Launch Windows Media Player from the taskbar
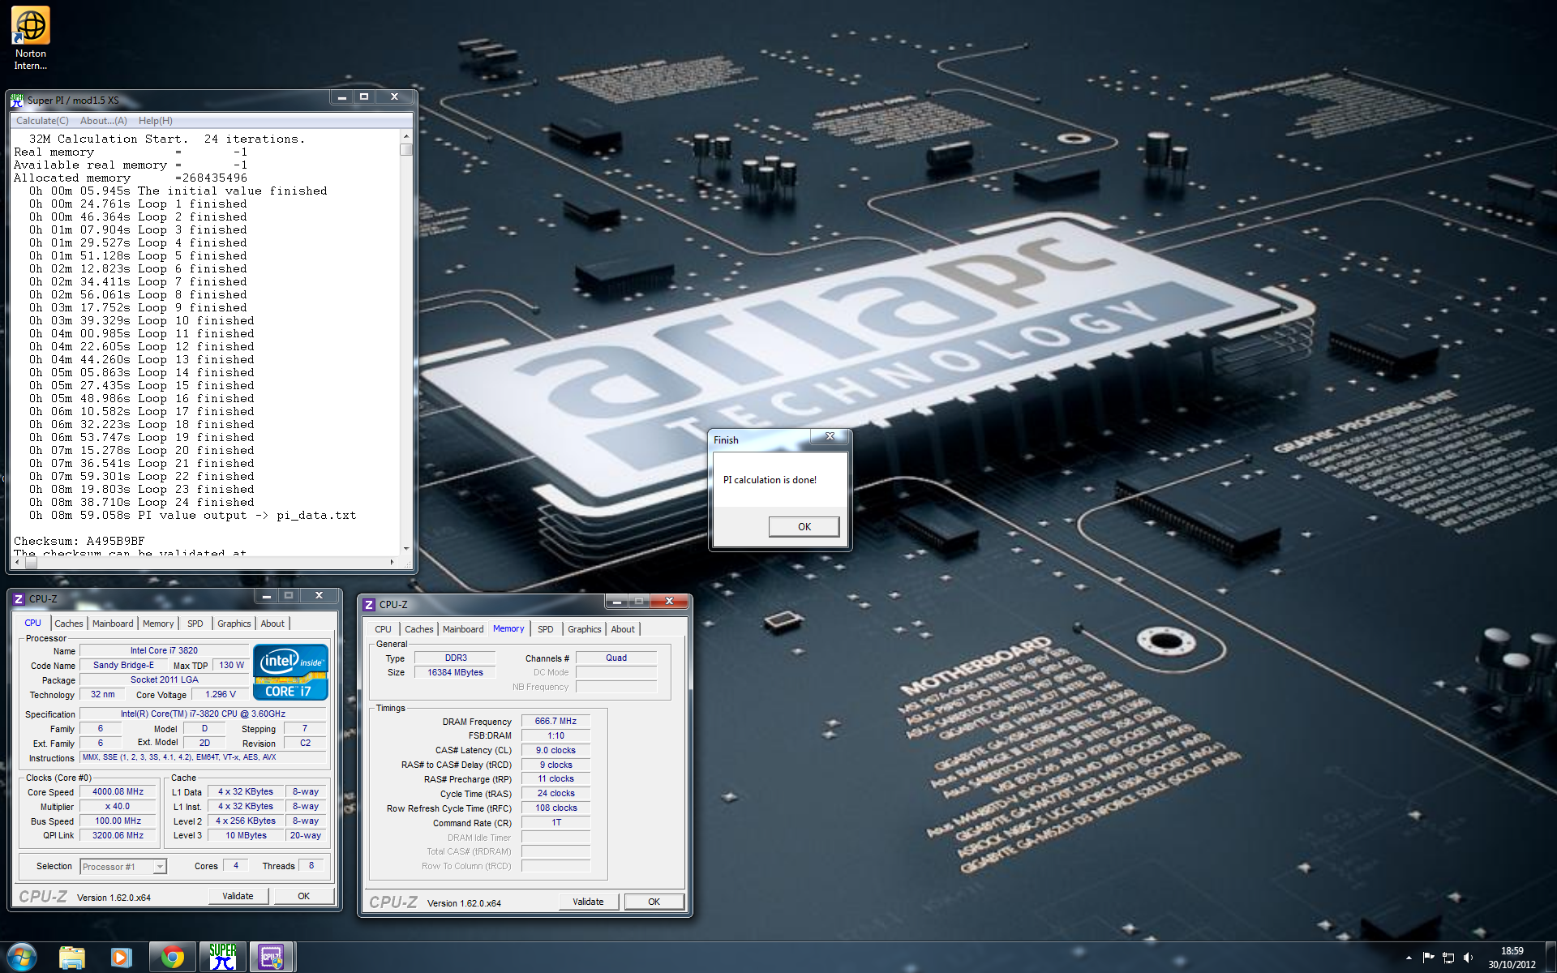1557x973 pixels. [x=121, y=958]
